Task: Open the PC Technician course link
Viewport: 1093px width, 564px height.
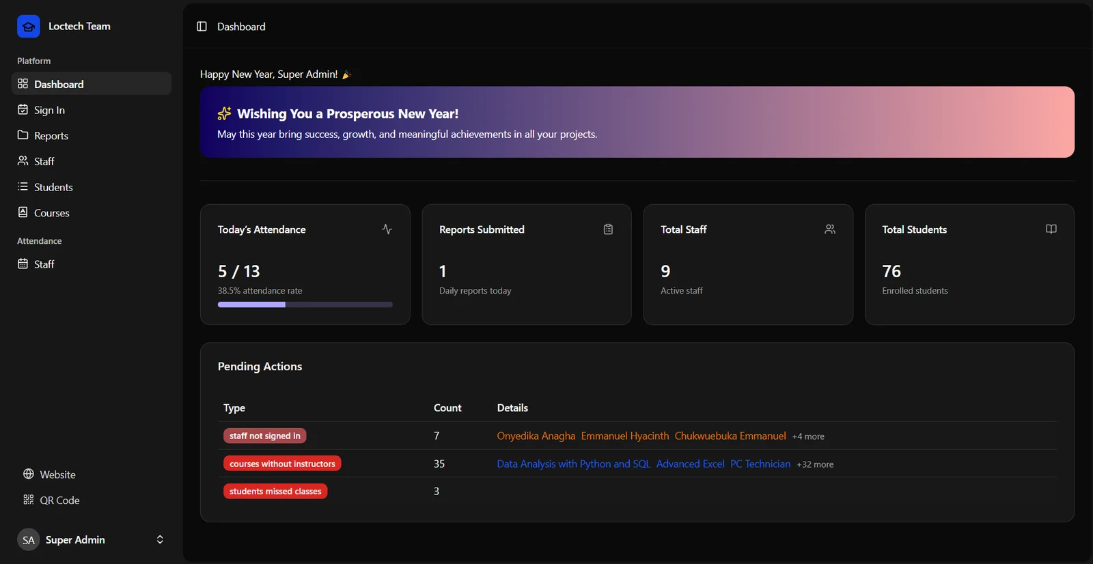Action: 760,464
